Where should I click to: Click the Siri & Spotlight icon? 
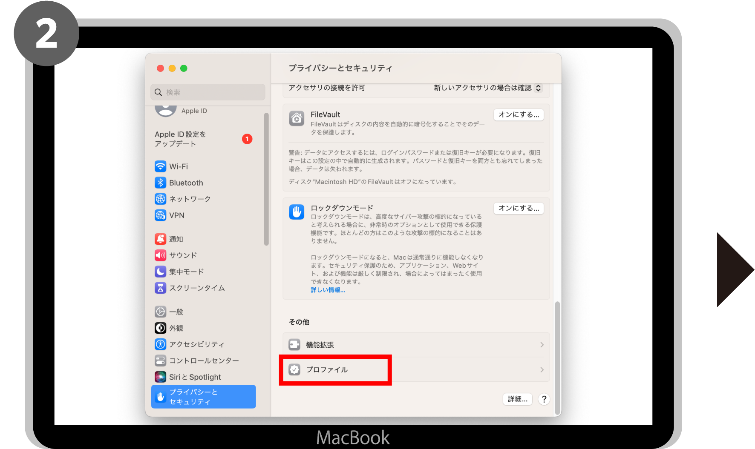coord(160,377)
